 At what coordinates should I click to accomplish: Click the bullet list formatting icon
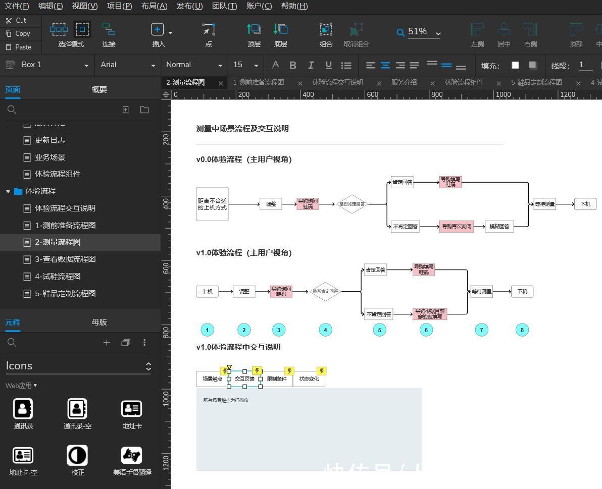[x=346, y=65]
